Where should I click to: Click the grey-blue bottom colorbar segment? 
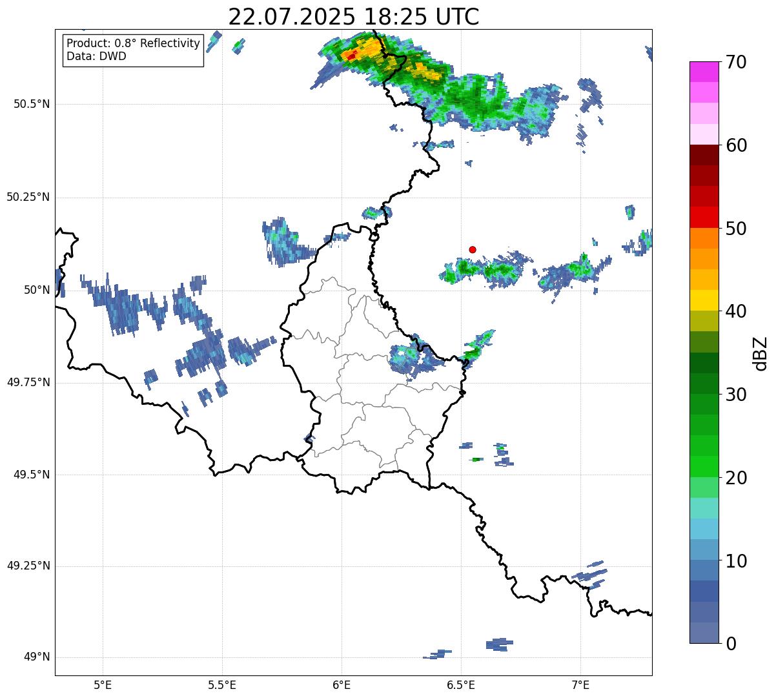click(704, 633)
